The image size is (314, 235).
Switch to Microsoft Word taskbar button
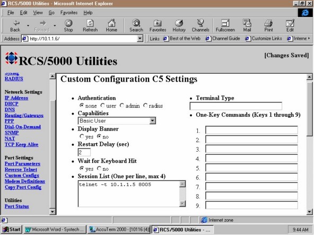(55, 229)
